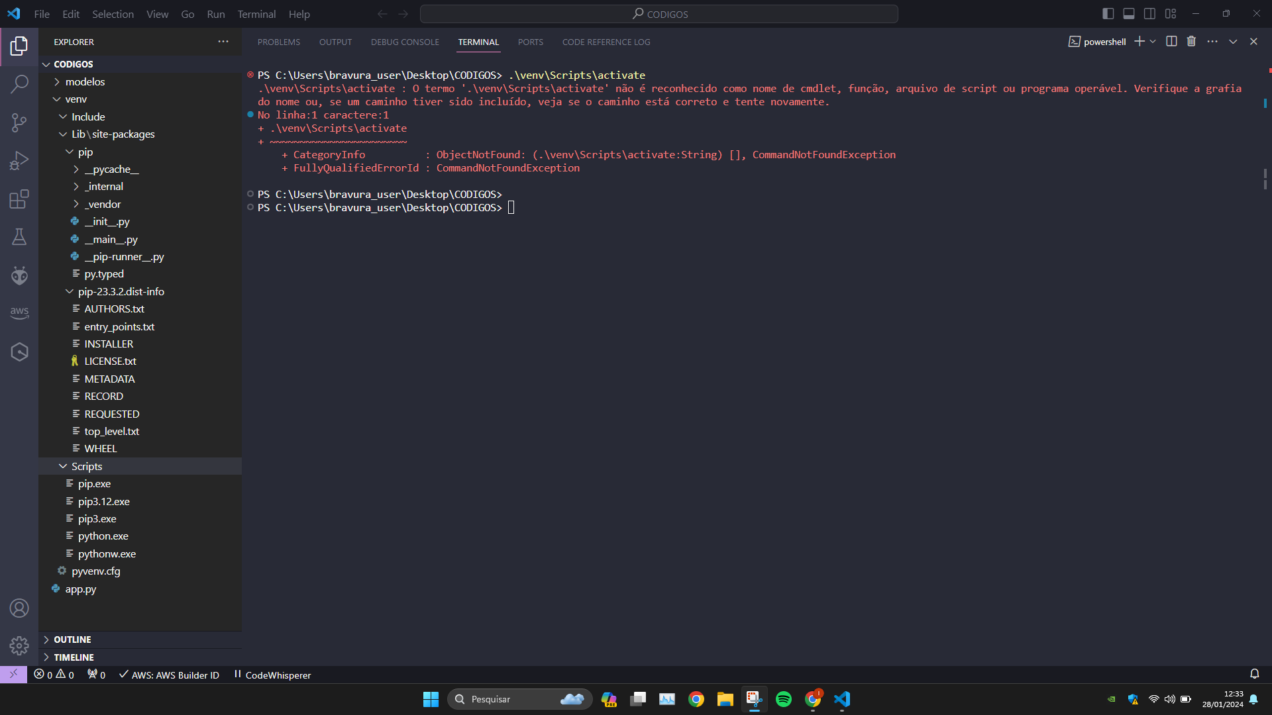The image size is (1272, 715).
Task: Open the Run and Debug icon in sidebar
Action: (19, 161)
